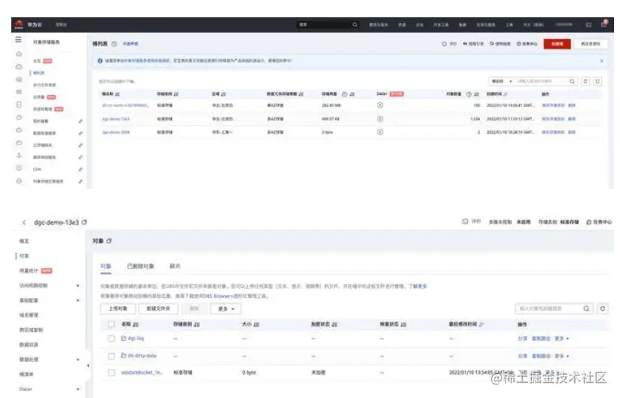The width and height of the screenshot is (620, 398).
Task: Tick the checkbox for dgc-log folder
Action: point(111,339)
